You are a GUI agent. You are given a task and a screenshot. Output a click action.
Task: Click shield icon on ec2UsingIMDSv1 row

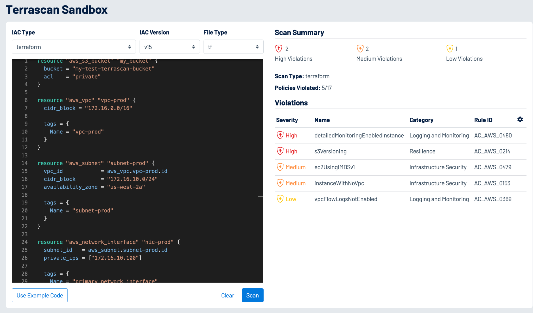[280, 167]
